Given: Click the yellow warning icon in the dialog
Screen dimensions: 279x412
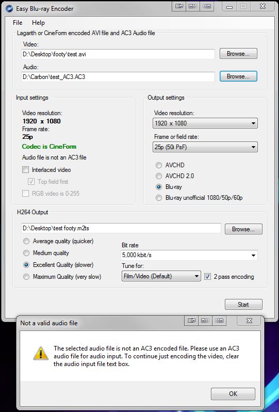Looking at the screenshot, I should pyautogui.click(x=41, y=353).
